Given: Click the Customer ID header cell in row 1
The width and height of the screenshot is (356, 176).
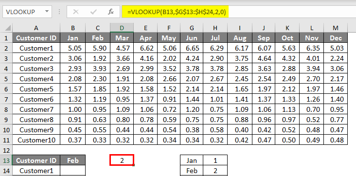Looking at the screenshot, I should [36, 38].
